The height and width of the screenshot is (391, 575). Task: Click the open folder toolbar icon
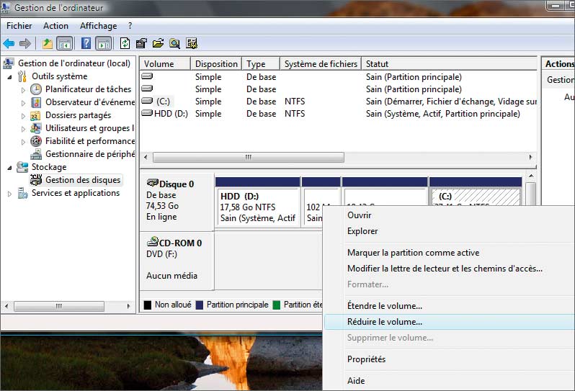pos(158,43)
